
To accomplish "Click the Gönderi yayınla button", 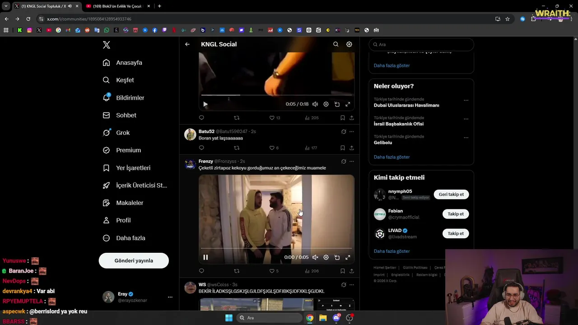I will point(134,260).
